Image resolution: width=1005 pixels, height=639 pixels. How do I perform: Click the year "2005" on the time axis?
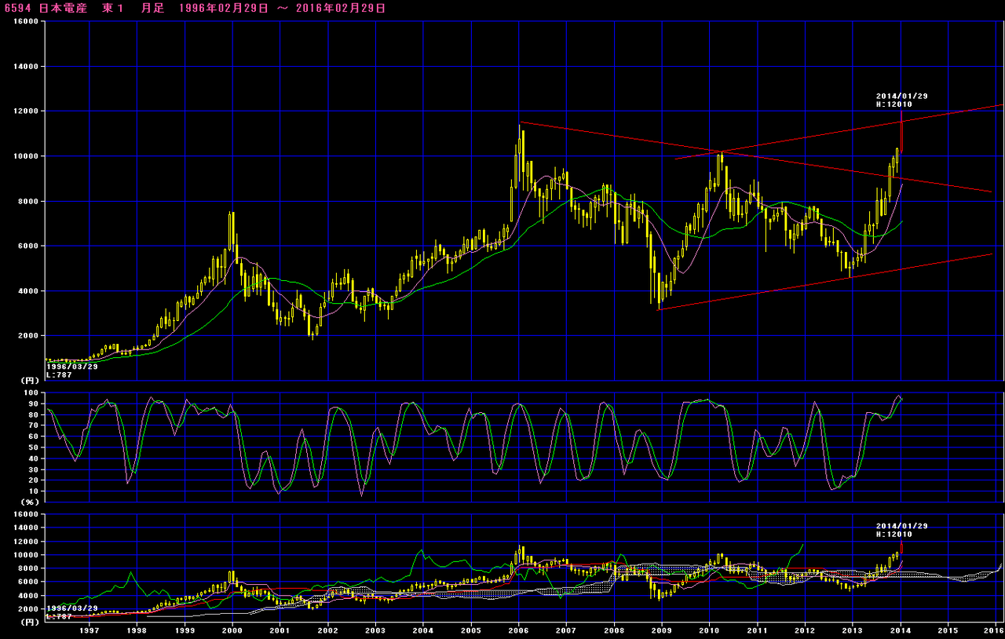point(471,630)
